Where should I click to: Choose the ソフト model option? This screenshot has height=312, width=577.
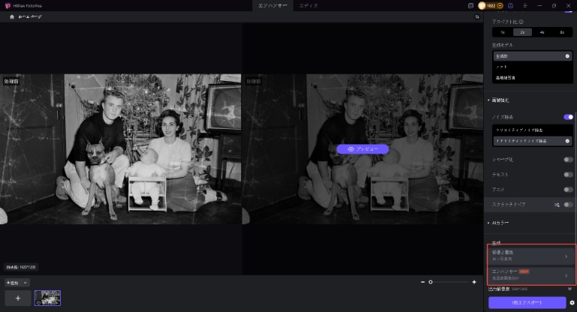pyautogui.click(x=533, y=67)
